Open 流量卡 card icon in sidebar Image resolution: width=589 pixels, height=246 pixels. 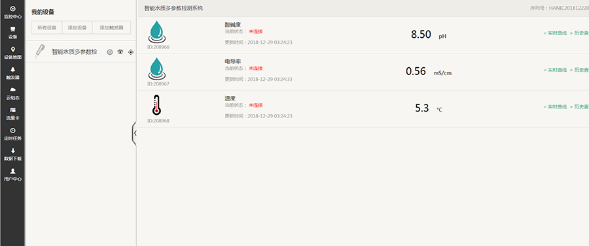[12, 114]
